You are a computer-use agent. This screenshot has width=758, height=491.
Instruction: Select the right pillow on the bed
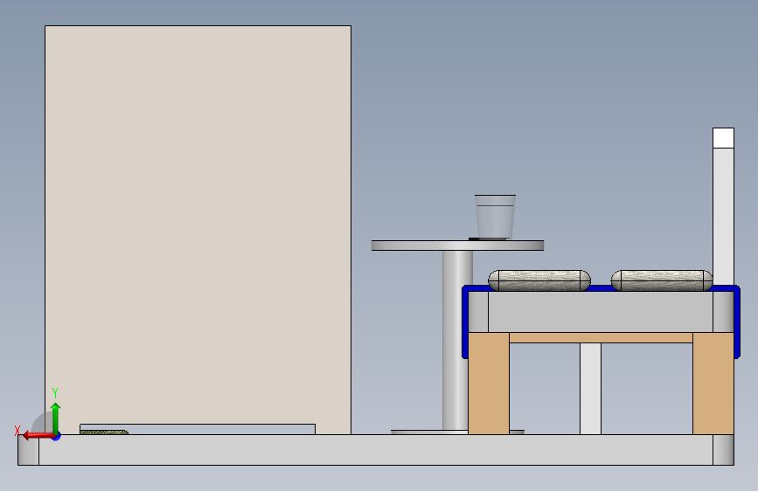click(x=662, y=280)
